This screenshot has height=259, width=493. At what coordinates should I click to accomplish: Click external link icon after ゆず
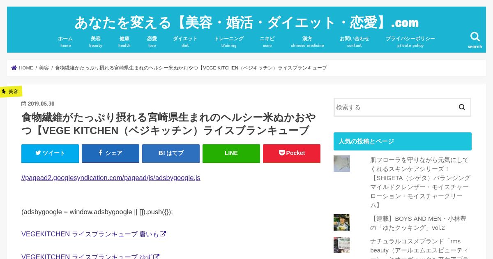coord(157,257)
